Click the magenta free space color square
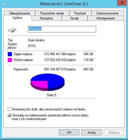The width and height of the screenshot is (128, 140). (x=10, y=60)
